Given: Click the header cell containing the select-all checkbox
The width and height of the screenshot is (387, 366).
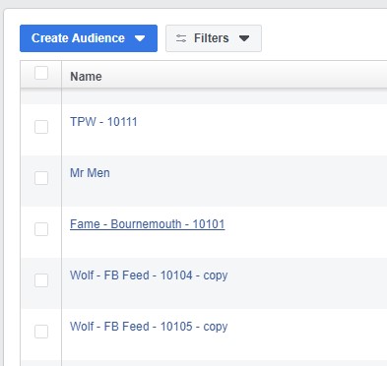Looking at the screenshot, I should (x=41, y=74).
